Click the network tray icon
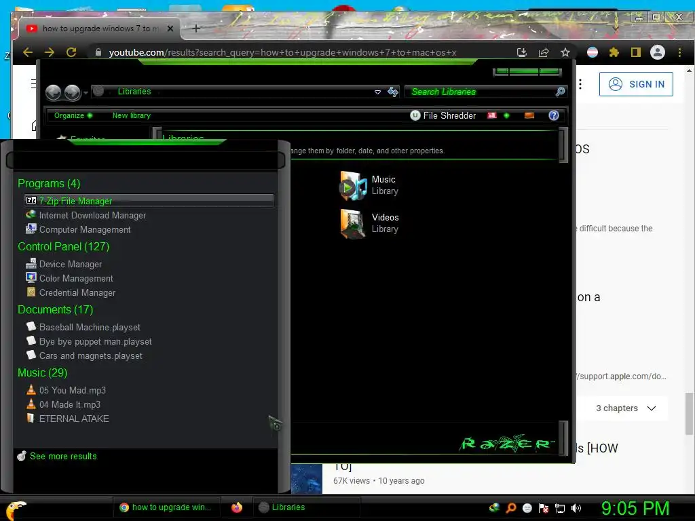 pos(560,508)
